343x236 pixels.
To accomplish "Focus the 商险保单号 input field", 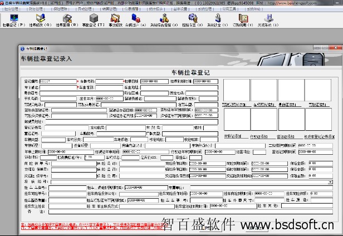I will click(x=74, y=164).
